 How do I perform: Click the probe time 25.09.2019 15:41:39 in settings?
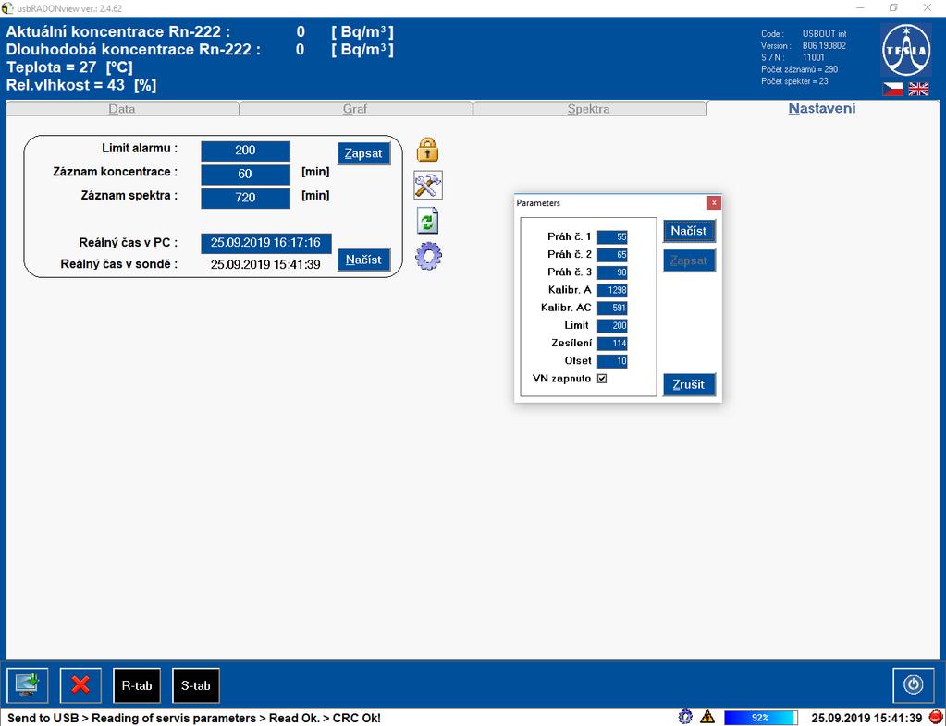coord(265,264)
